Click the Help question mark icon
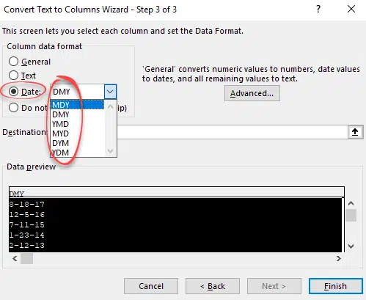 pyautogui.click(x=318, y=10)
